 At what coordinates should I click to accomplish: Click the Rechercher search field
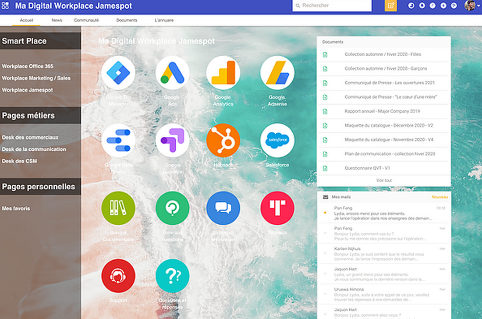[332, 6]
